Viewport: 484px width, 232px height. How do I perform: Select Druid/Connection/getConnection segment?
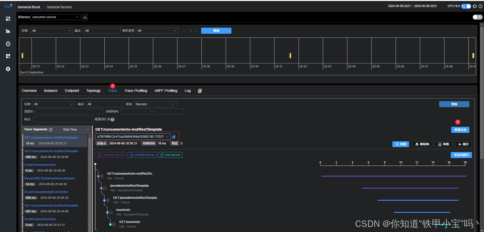[55, 195]
